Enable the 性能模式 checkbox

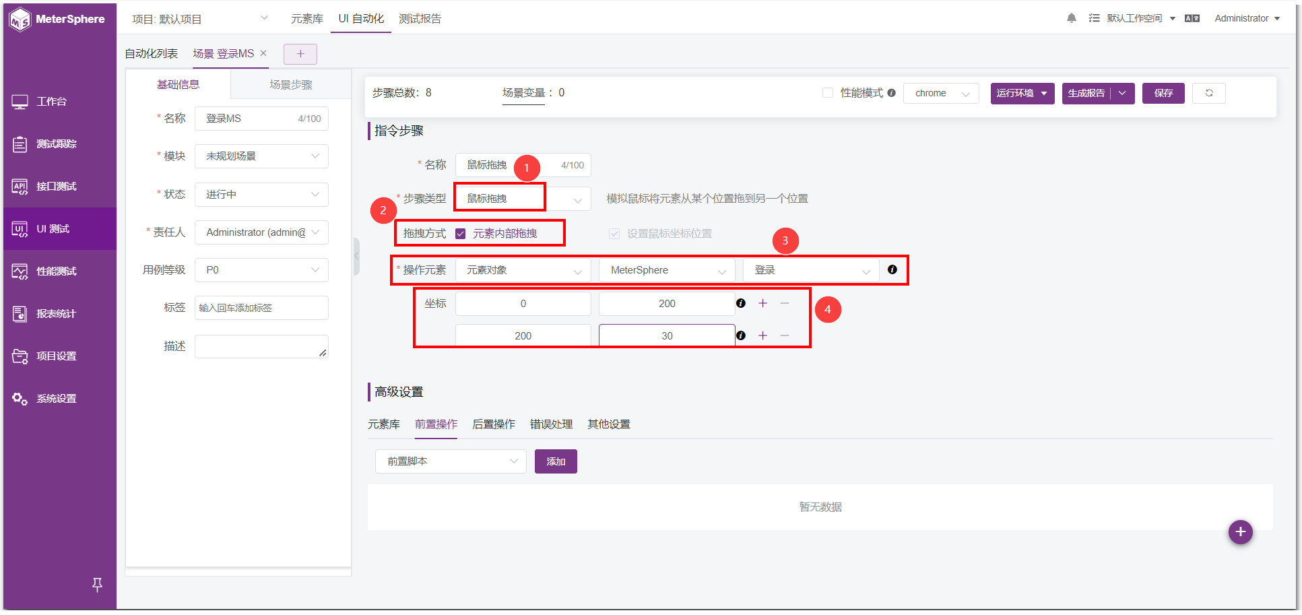[x=828, y=93]
